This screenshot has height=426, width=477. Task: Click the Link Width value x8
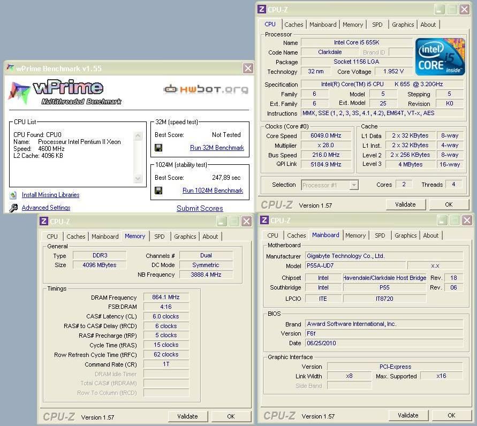click(x=349, y=376)
